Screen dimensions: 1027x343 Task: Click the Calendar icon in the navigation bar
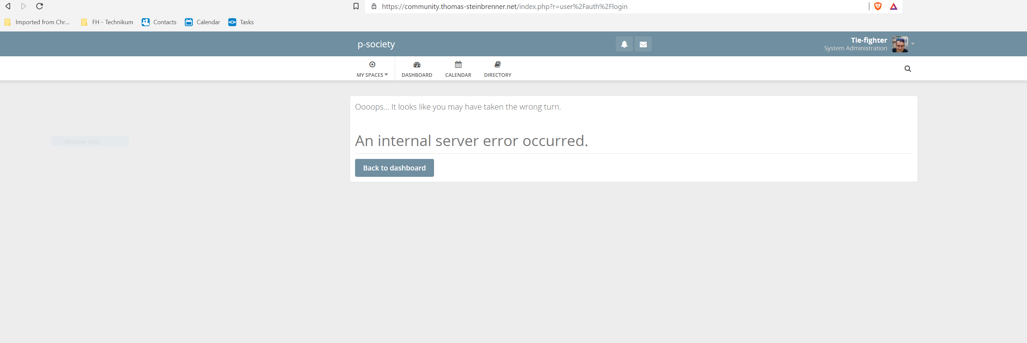(458, 64)
